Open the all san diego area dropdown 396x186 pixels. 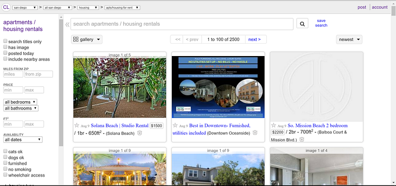click(x=58, y=7)
